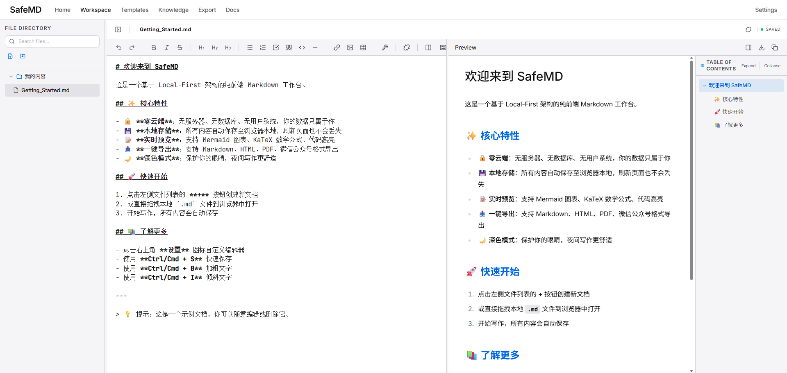The width and height of the screenshot is (787, 373).
Task: Click the Preview panel label
Action: pos(466,47)
